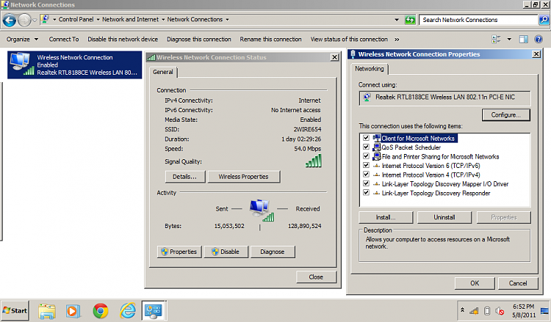551x322 pixels.
Task: Click the Activity network computers icon
Action: [x=262, y=210]
